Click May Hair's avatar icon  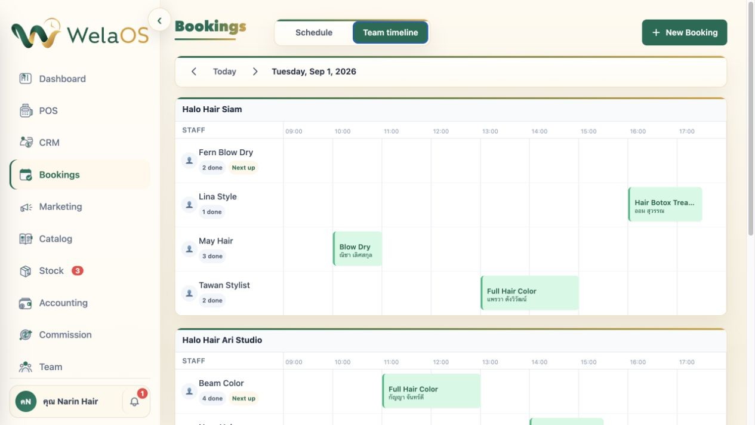coord(189,248)
